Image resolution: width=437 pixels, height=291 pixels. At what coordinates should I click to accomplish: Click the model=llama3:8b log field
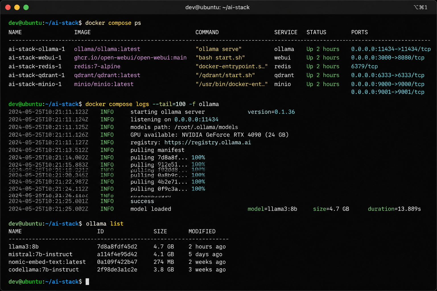coord(272,209)
